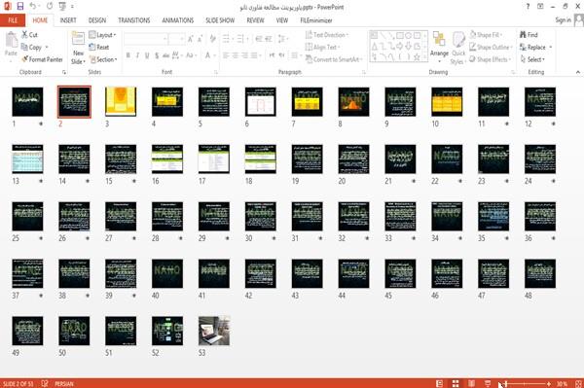Open the shapes gallery in Drawing group
584x388 pixels.
click(x=398, y=46)
